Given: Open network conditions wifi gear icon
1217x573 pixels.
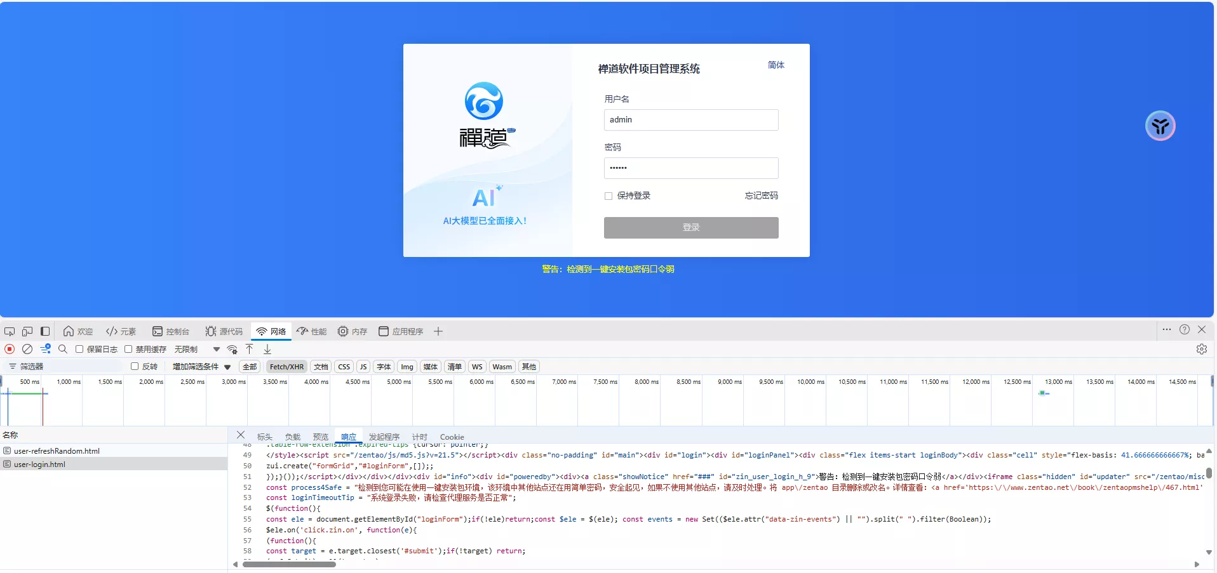Looking at the screenshot, I should [232, 349].
